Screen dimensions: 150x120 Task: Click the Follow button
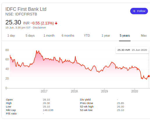click(139, 11)
